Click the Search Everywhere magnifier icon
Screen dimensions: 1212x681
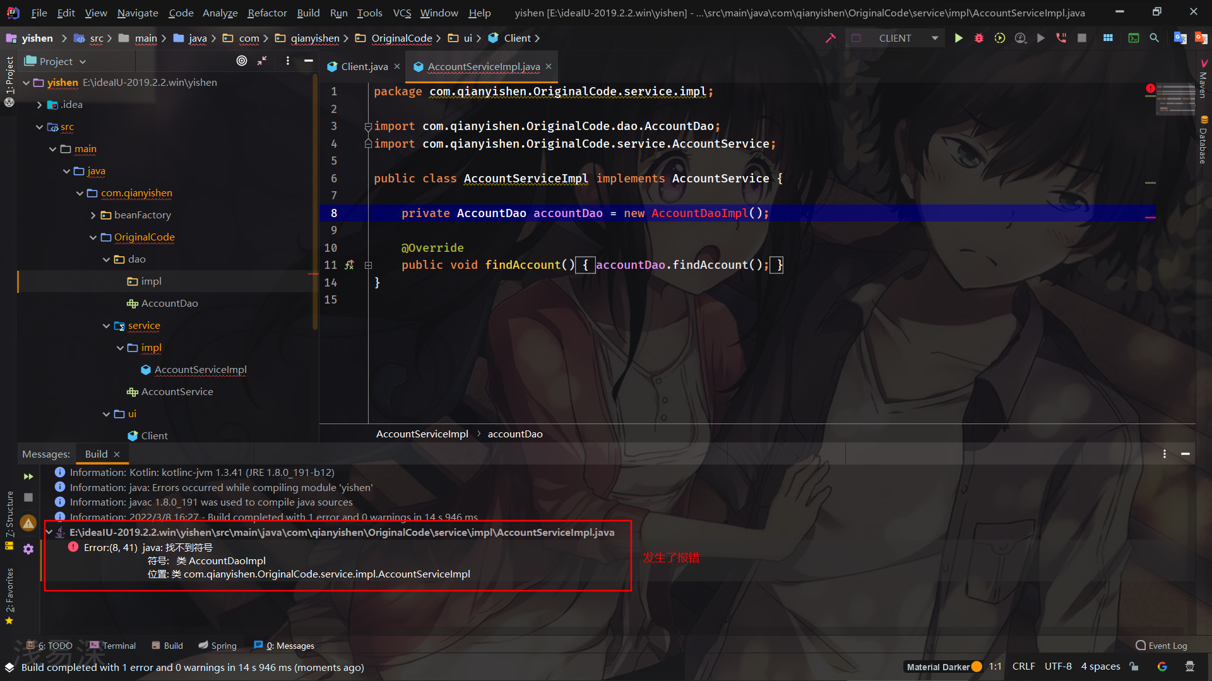(x=1154, y=38)
